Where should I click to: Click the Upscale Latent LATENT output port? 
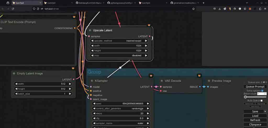click(150, 36)
